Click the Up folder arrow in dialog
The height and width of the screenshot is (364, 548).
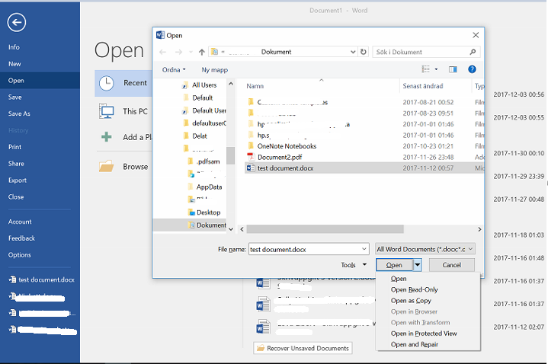pyautogui.click(x=202, y=52)
